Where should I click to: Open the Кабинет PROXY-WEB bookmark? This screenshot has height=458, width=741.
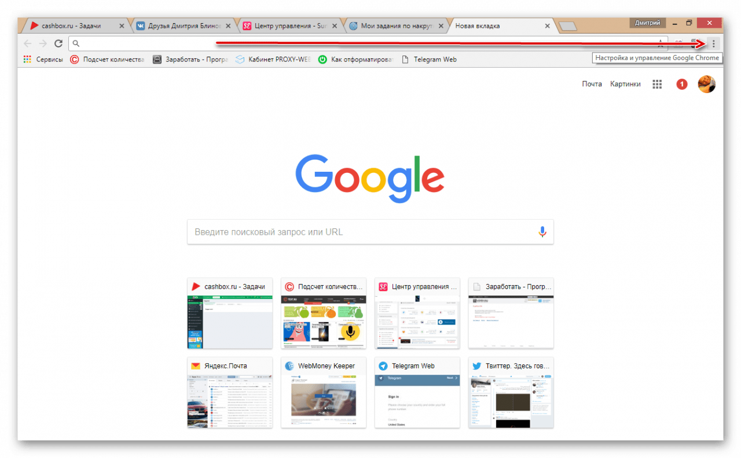click(x=273, y=59)
